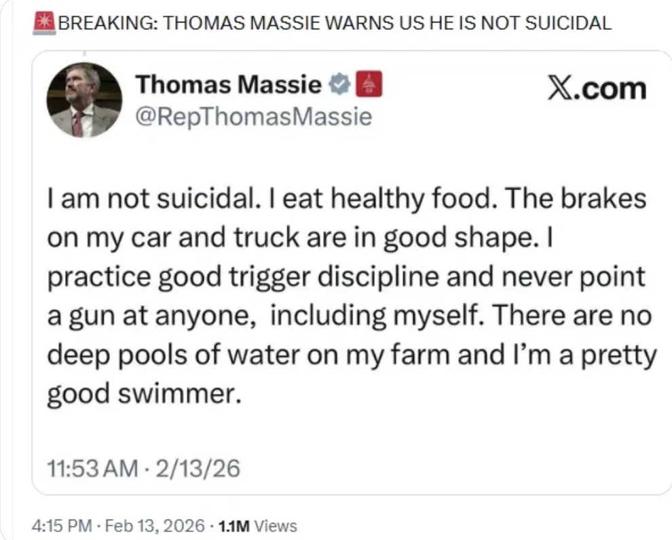Screen dimensions: 672x540
Task: Open the @RepThomasMassie handle link
Action: tap(254, 117)
